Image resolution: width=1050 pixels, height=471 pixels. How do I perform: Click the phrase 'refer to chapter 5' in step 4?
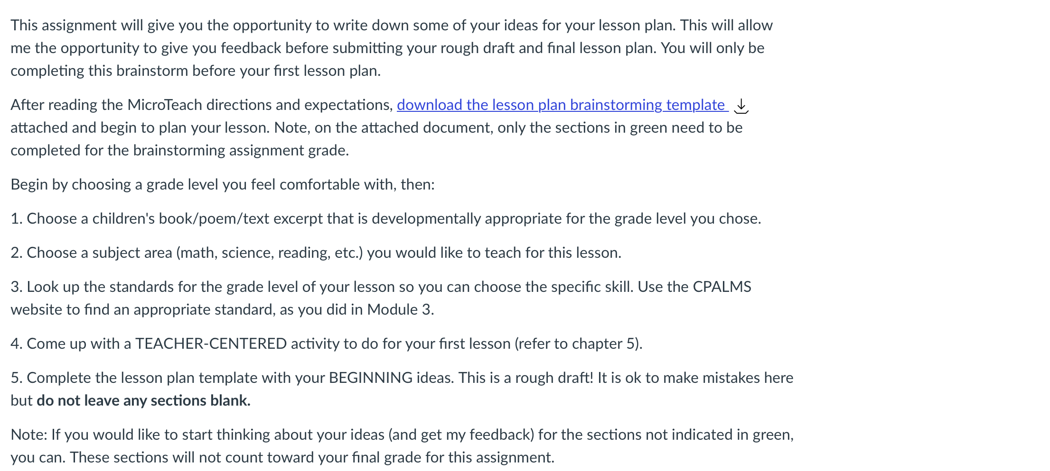pos(578,344)
